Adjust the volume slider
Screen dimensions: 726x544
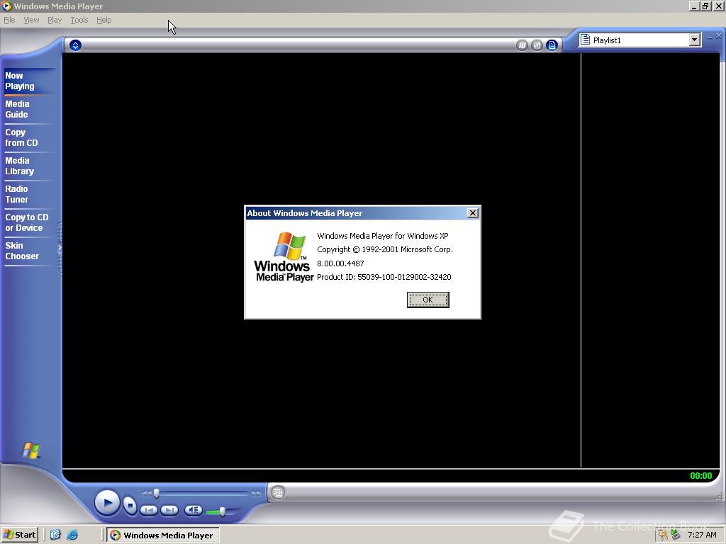click(x=222, y=511)
